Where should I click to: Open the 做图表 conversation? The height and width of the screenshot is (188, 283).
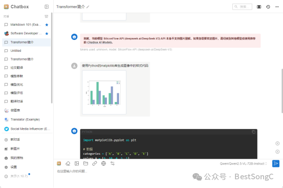point(26,110)
